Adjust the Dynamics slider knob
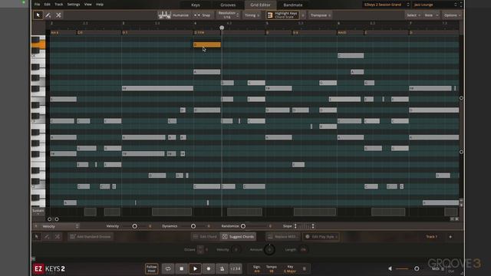 coord(193,226)
